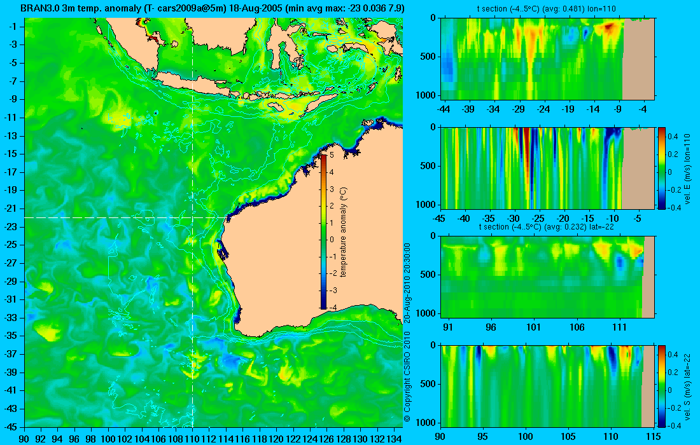Select the temperature anomaly color bar on map
The image size is (700, 445).
324,231
